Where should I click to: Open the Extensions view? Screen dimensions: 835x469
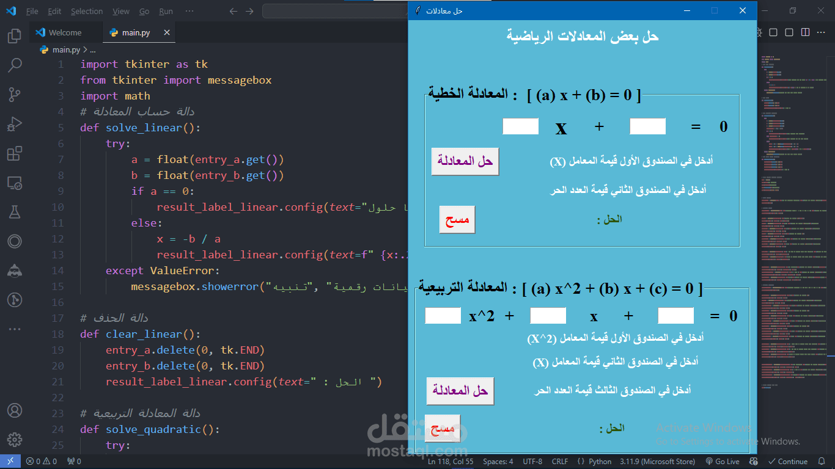click(x=15, y=153)
